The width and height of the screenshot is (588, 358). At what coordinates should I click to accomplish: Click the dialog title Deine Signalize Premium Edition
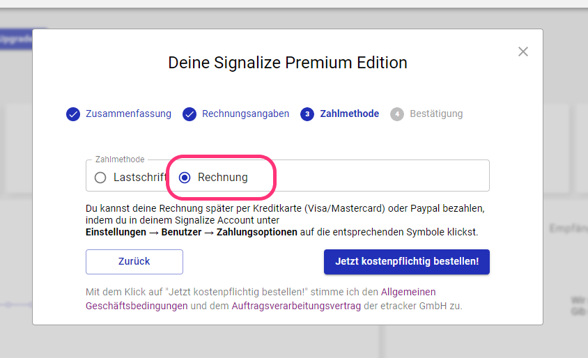(288, 63)
